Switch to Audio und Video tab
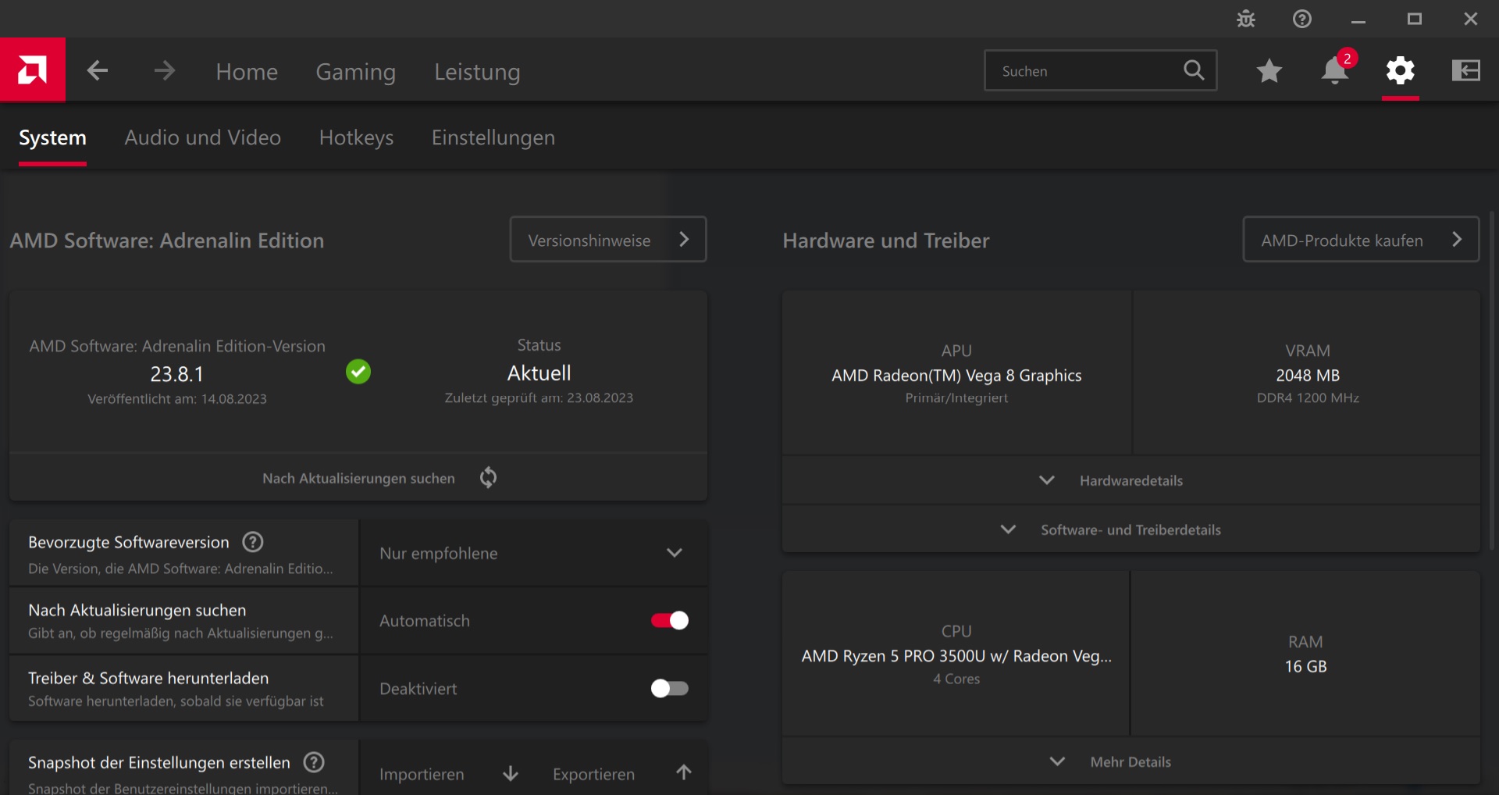This screenshot has width=1499, height=795. pyautogui.click(x=203, y=137)
